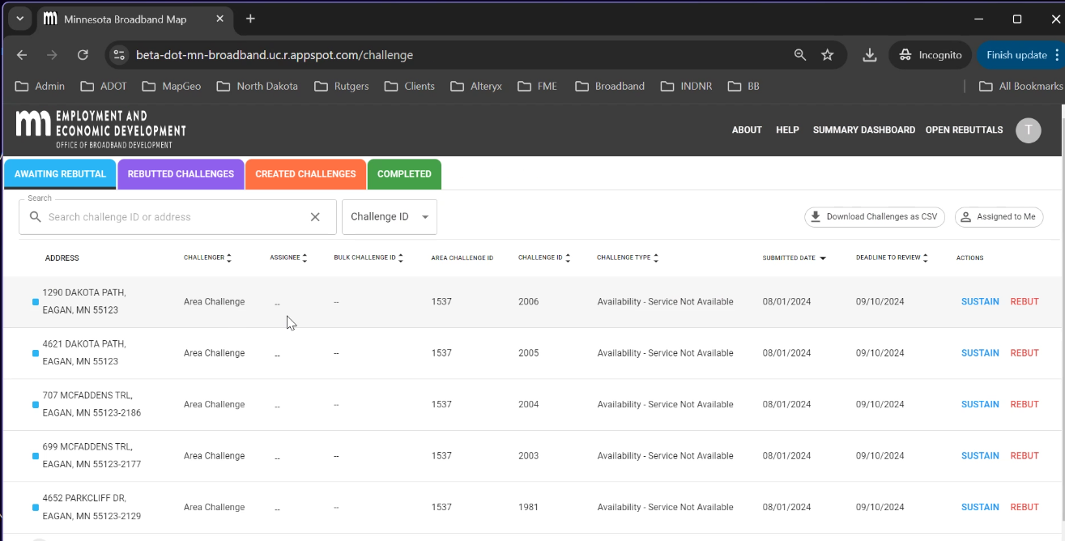Click the Minnesota DEED logo

pyautogui.click(x=101, y=130)
